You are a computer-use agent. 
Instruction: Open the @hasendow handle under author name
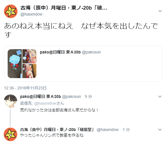(x=31, y=14)
